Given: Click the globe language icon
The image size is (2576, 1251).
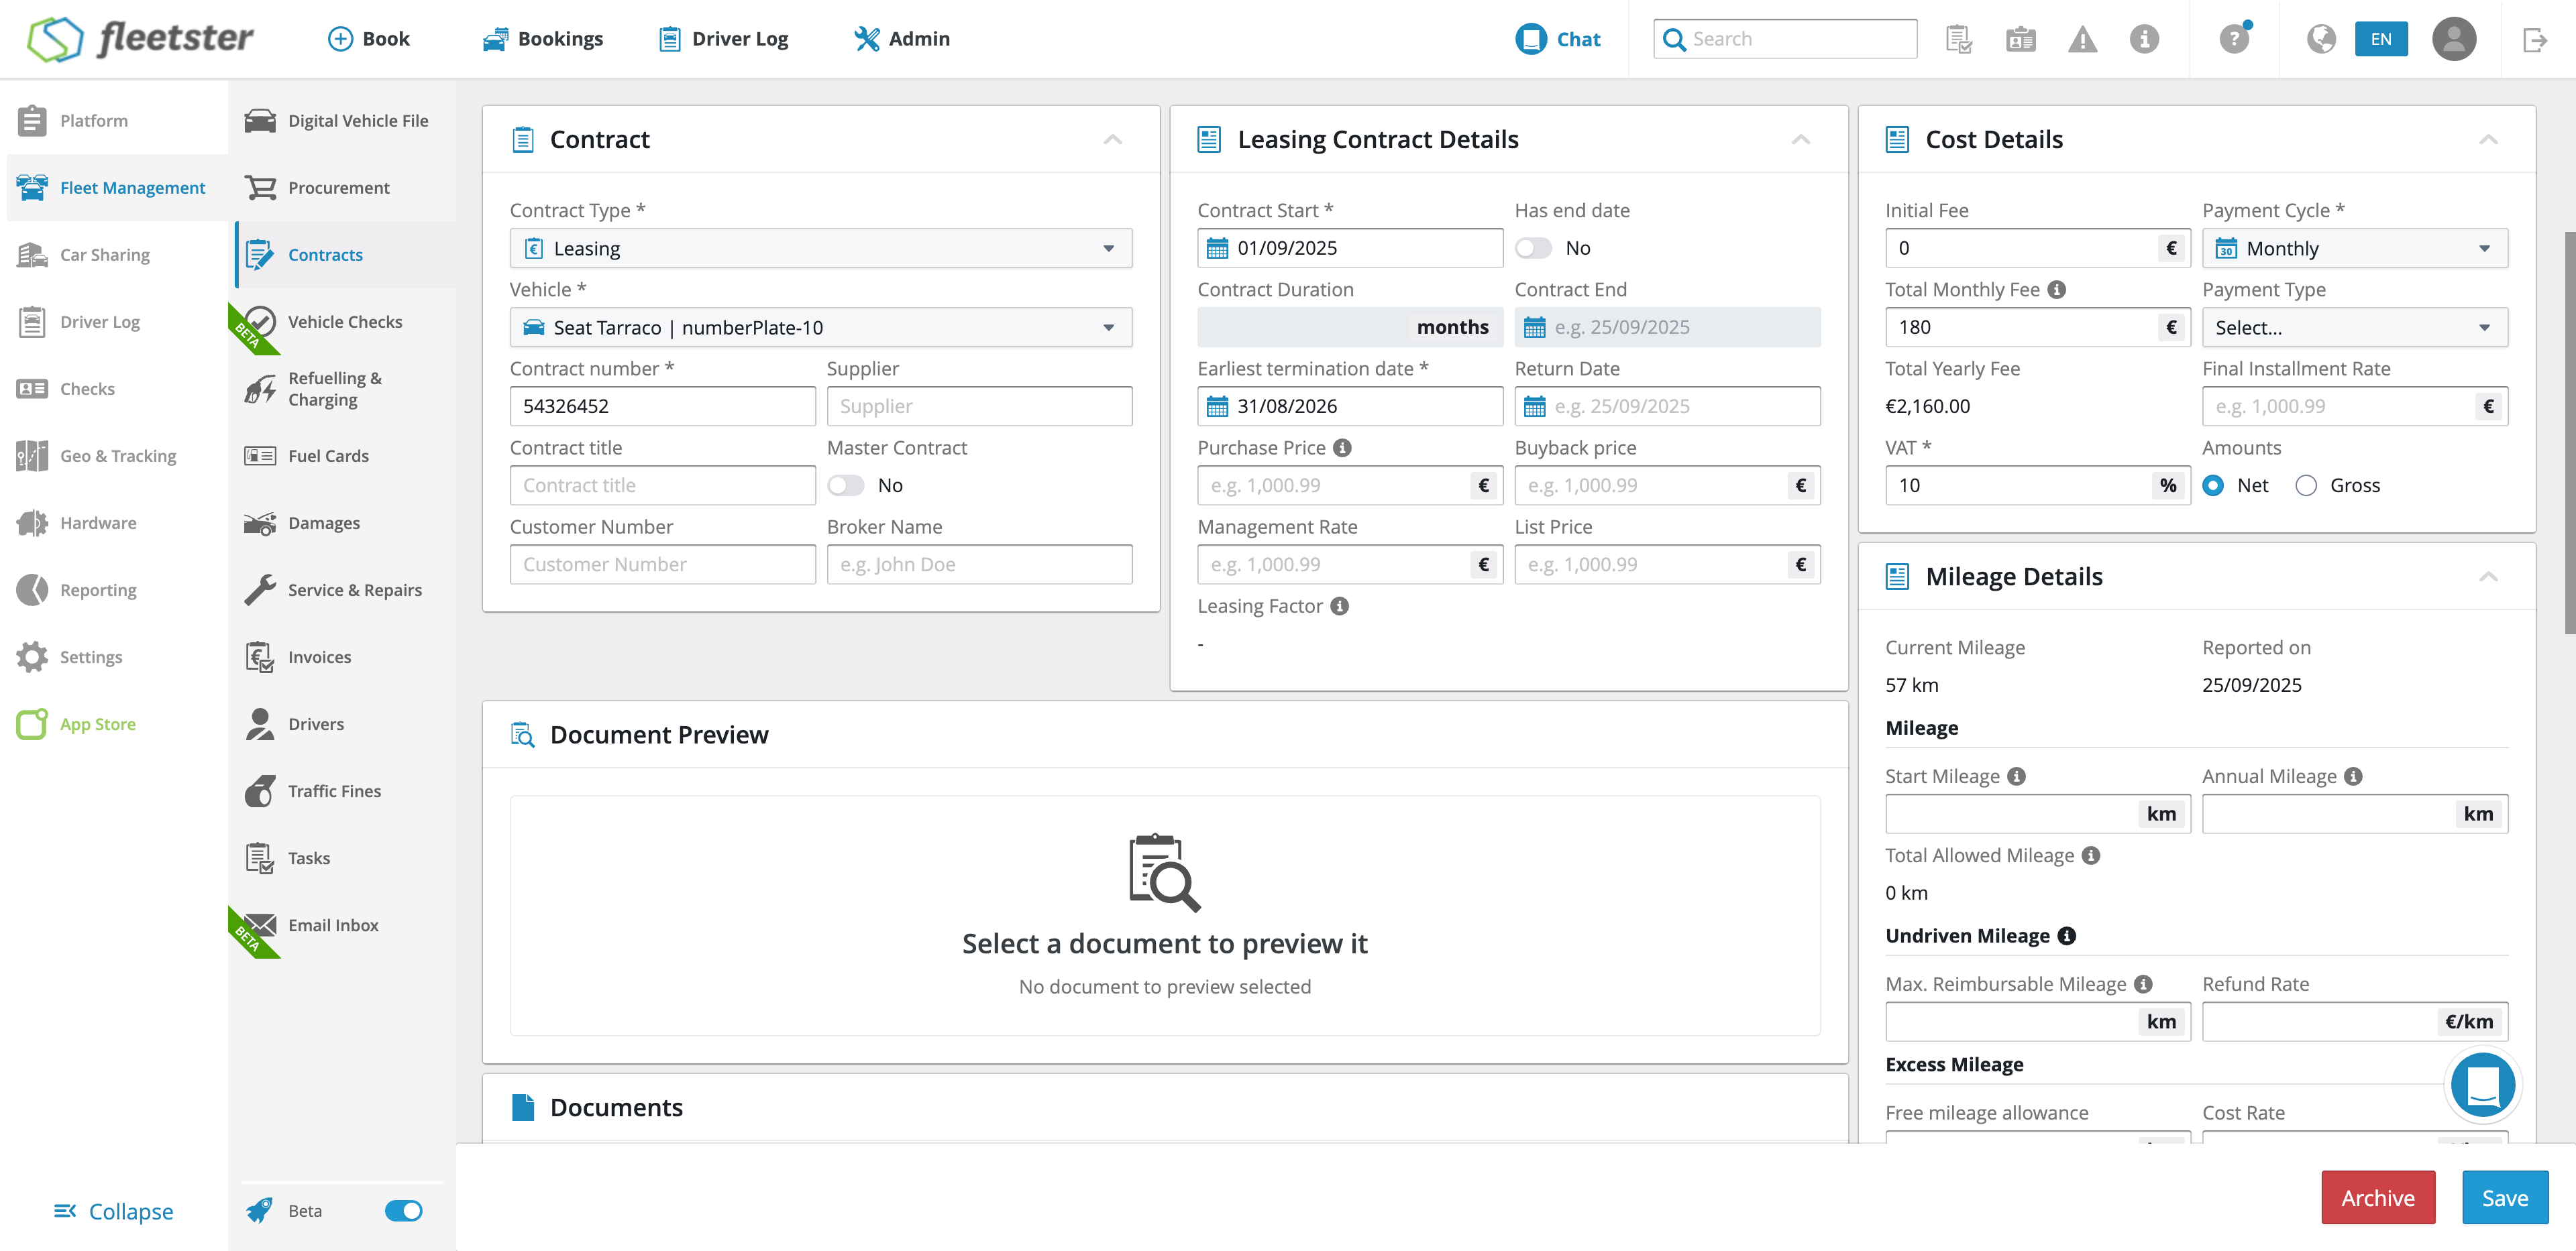Looking at the screenshot, I should 2321,39.
